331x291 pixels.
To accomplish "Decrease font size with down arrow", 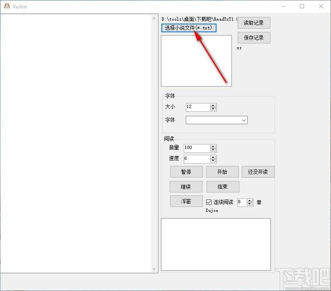I will tap(213, 109).
